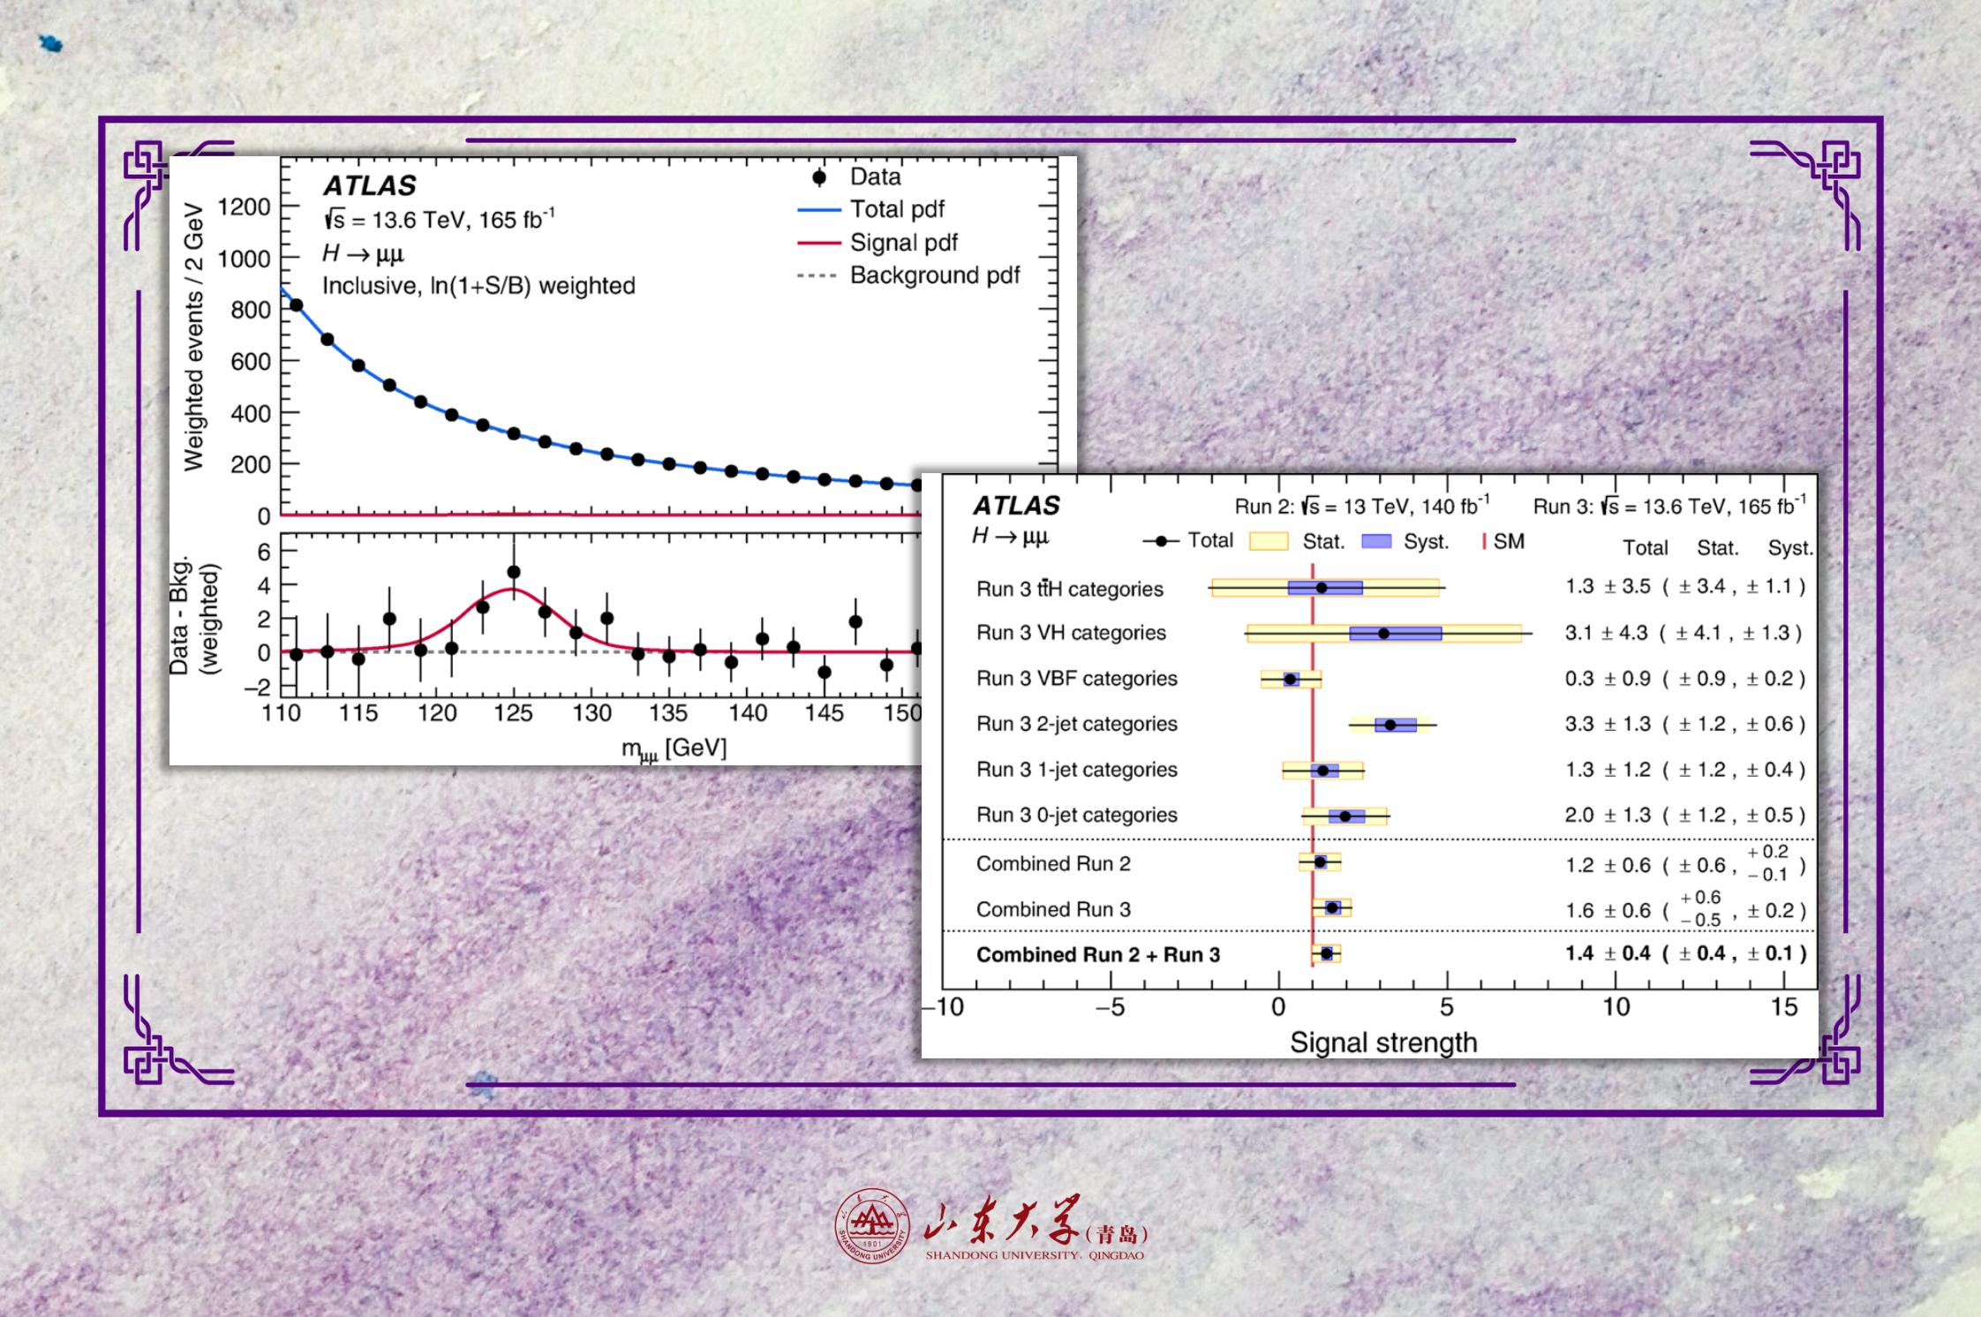Click the m_μμ [GeV] axis label
Image resolution: width=1981 pixels, height=1317 pixels.
click(674, 749)
